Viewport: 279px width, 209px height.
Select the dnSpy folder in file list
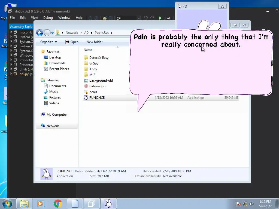pos(94,63)
